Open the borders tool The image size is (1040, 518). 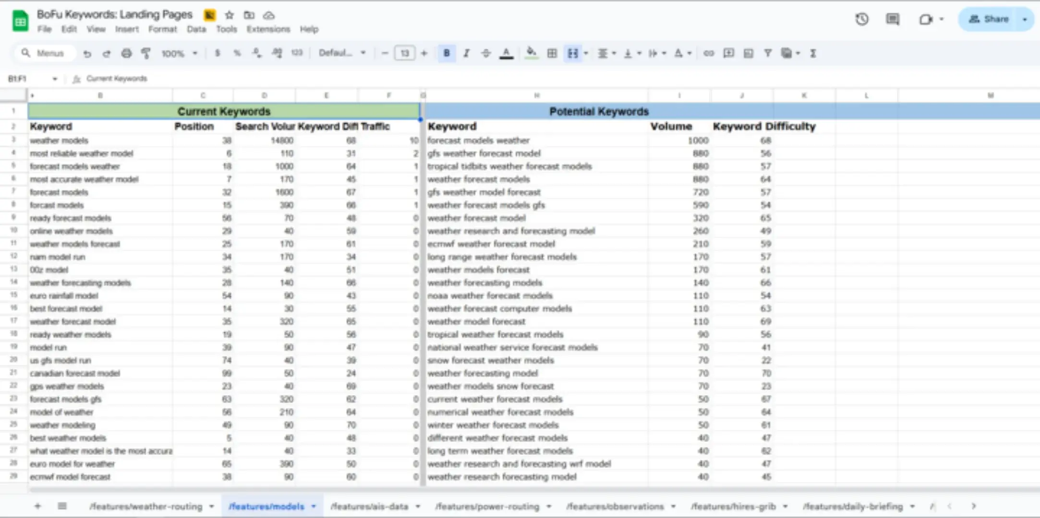[552, 53]
